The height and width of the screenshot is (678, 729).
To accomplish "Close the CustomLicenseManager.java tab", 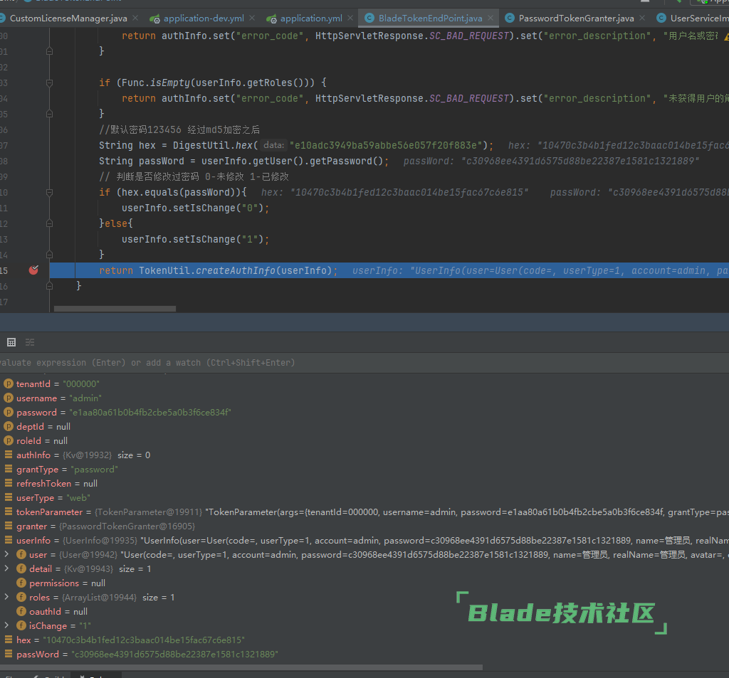I will click(x=135, y=18).
